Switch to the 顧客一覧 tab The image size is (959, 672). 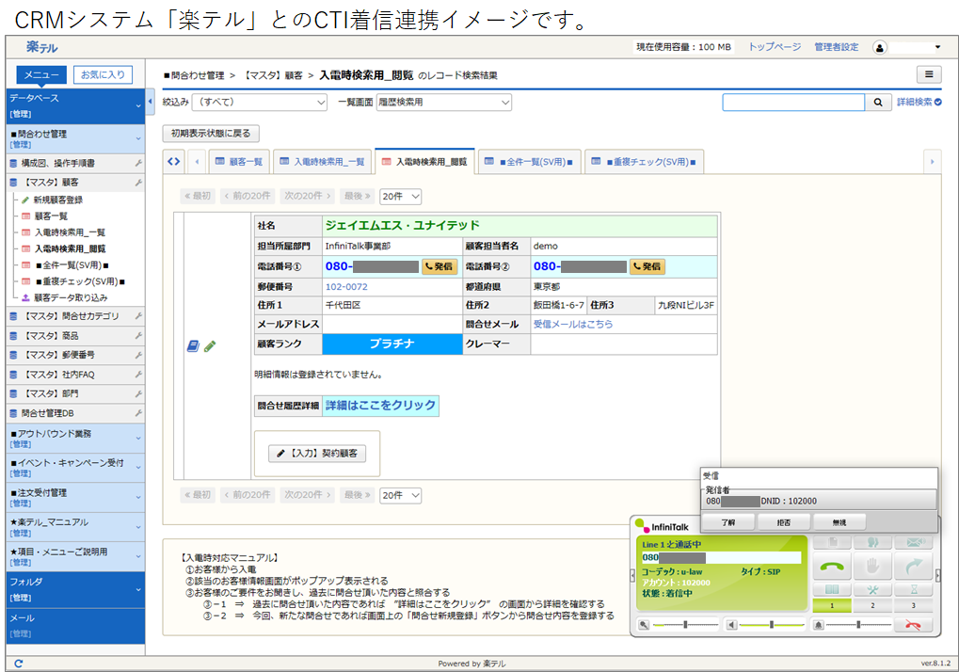point(238,162)
